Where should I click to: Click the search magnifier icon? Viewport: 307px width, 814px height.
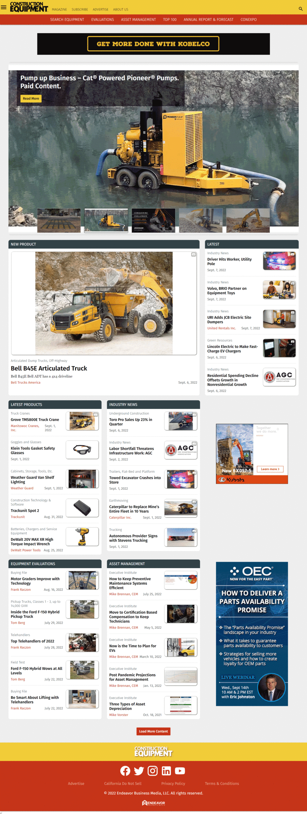(x=300, y=9)
